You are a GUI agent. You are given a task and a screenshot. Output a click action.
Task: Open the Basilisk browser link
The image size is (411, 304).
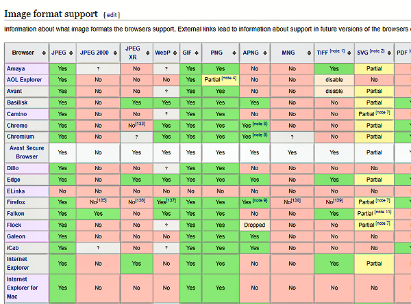tap(17, 102)
